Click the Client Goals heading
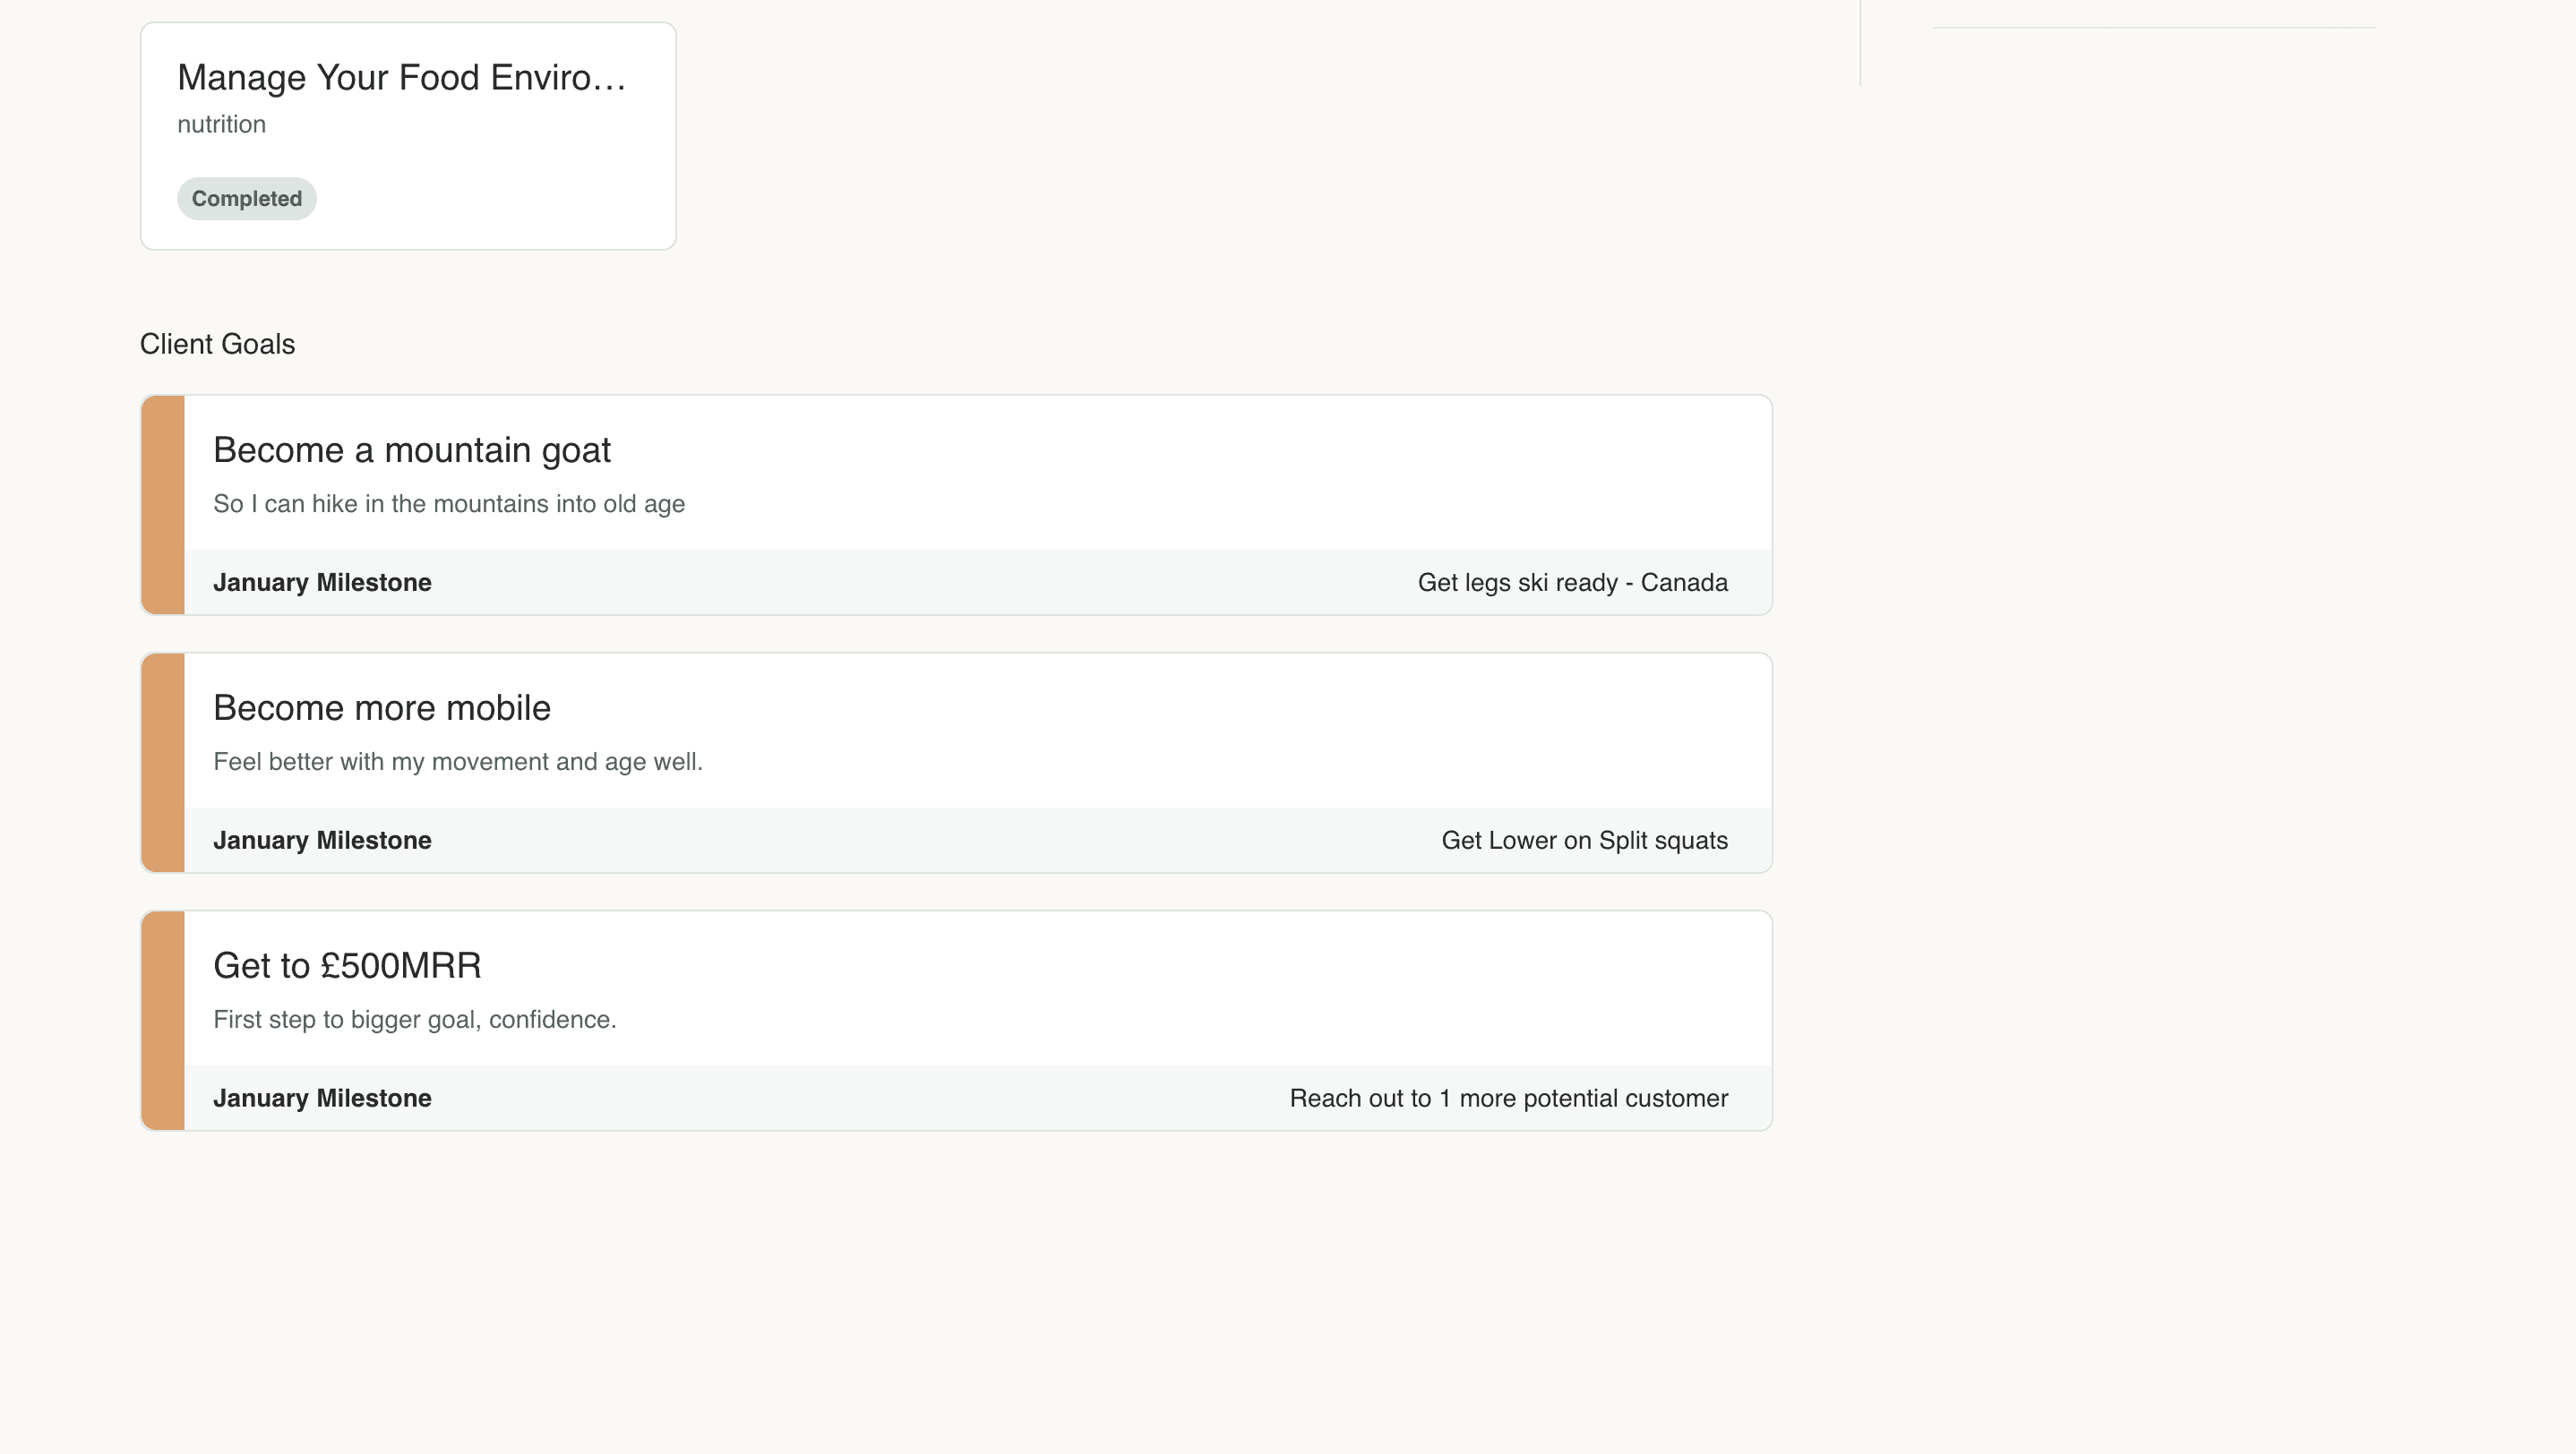The image size is (2576, 1454). pos(217,344)
